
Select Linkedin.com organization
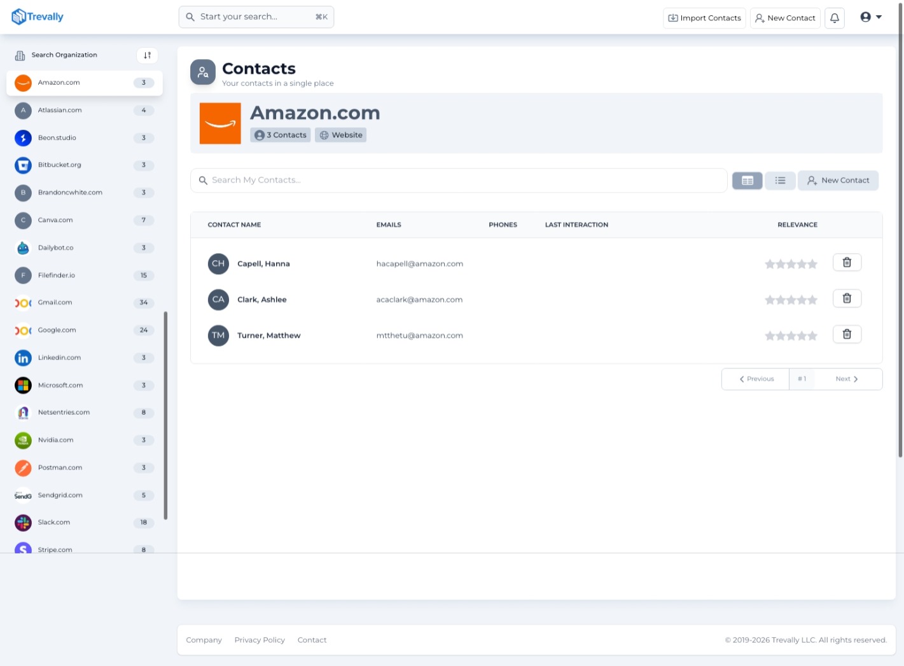(85, 358)
